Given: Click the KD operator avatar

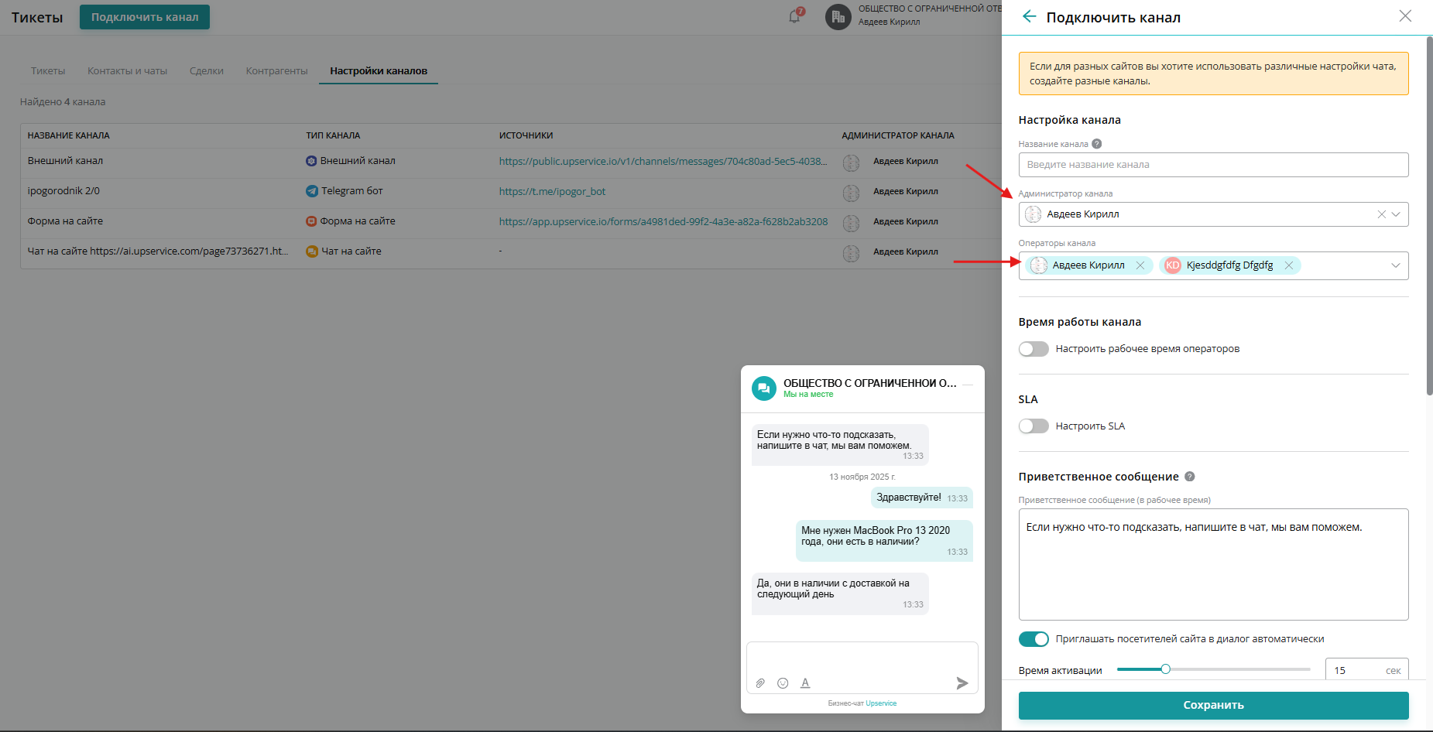Looking at the screenshot, I should click(x=1173, y=265).
